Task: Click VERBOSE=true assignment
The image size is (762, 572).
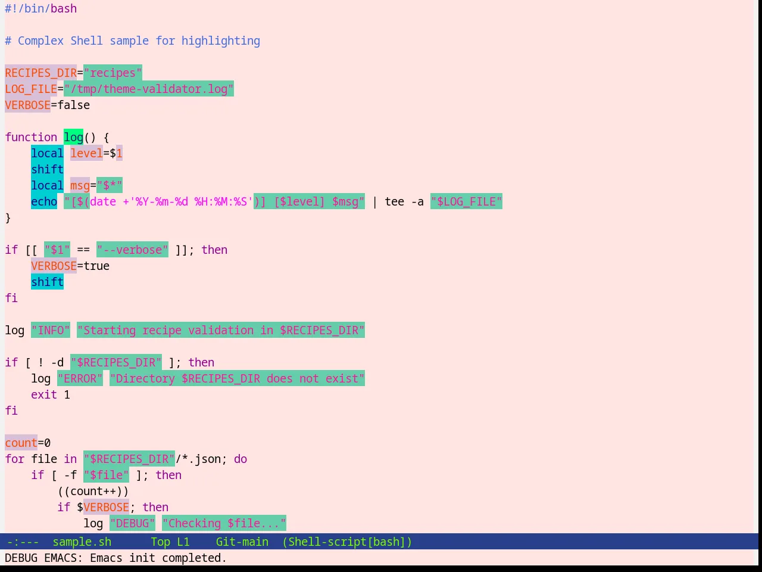Action: (x=70, y=266)
